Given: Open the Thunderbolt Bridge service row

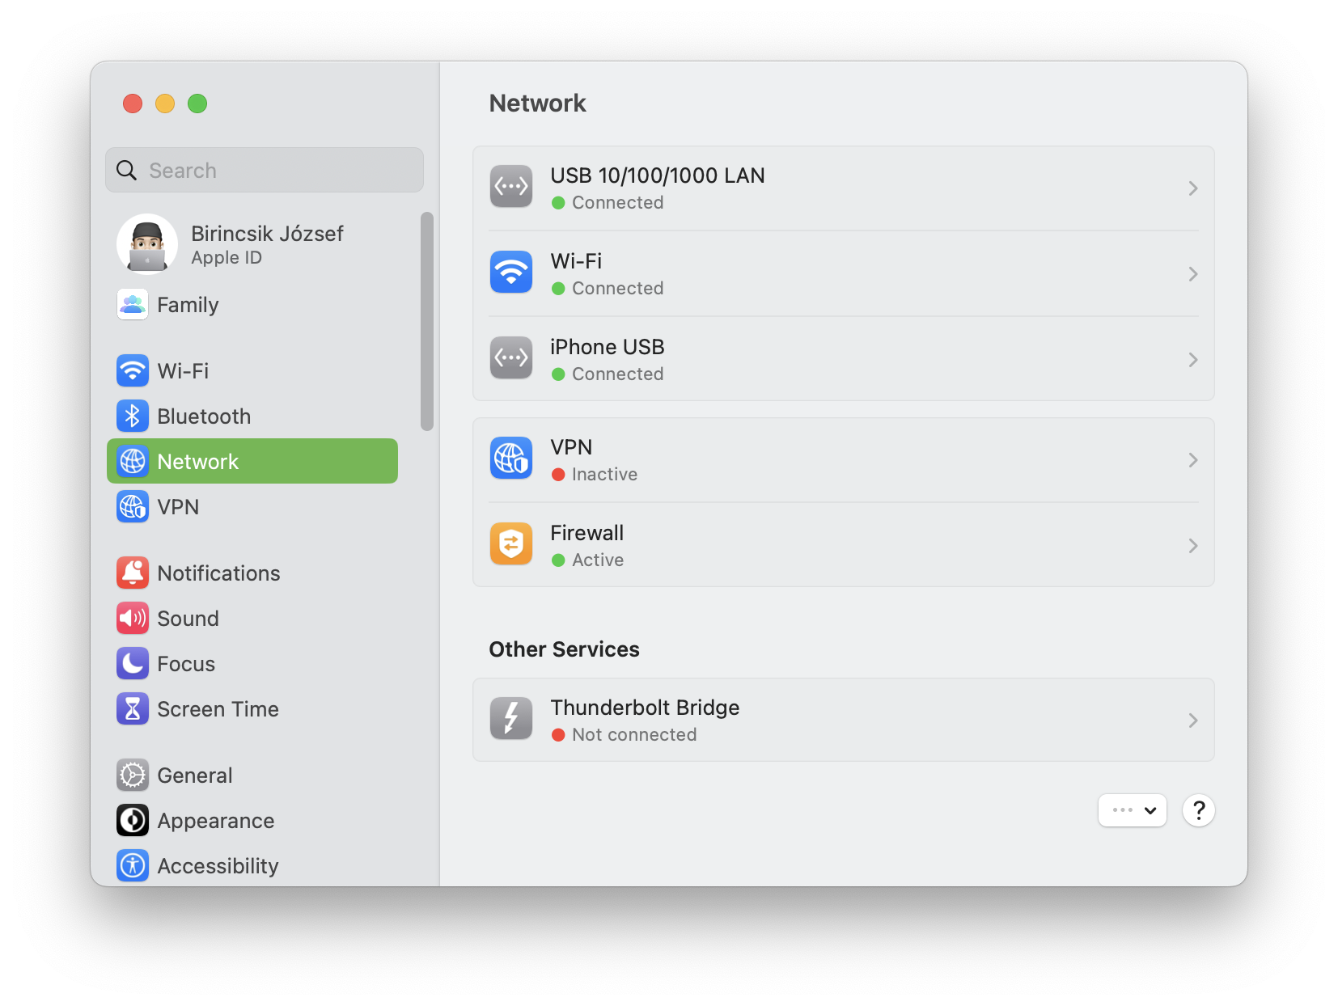Looking at the screenshot, I should 844,720.
